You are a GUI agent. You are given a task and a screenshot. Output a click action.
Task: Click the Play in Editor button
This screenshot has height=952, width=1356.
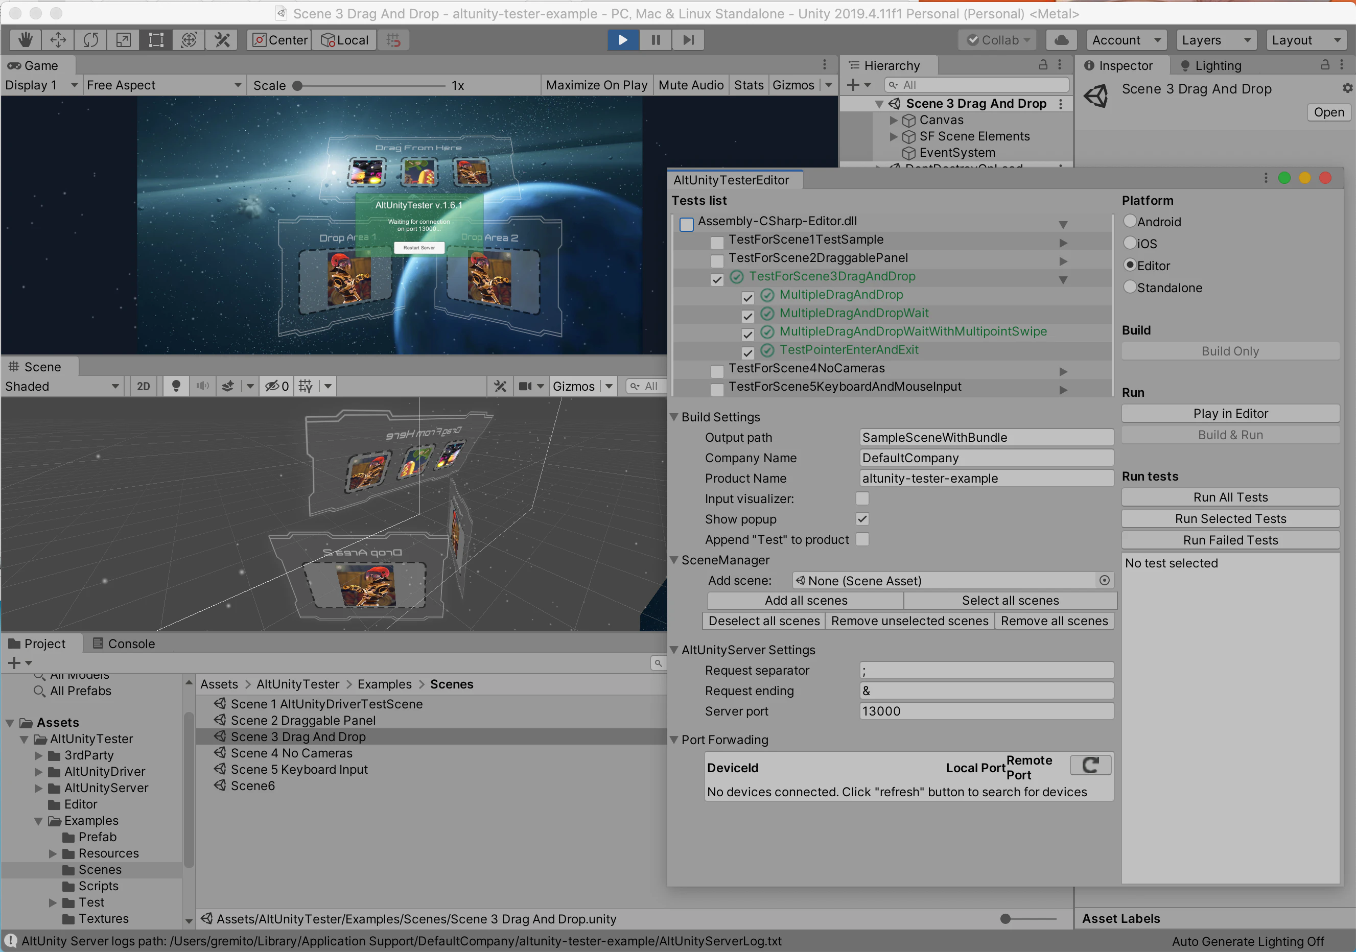click(x=1230, y=413)
